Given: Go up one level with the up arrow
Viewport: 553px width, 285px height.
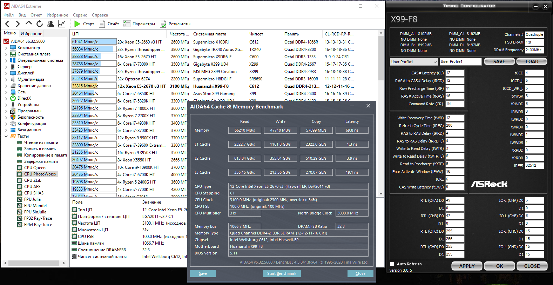Looking at the screenshot, I should [x=29, y=24].
